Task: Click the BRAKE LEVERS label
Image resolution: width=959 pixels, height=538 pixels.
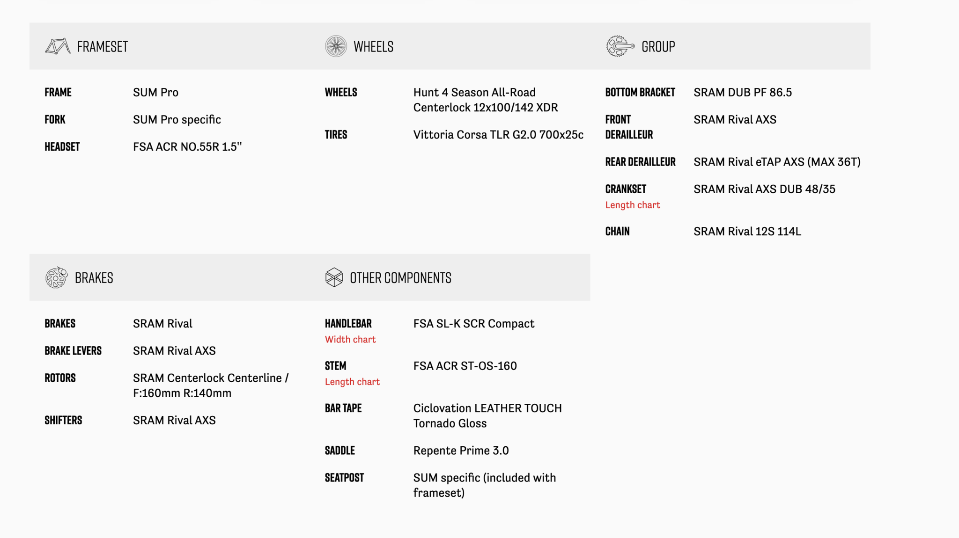Action: click(x=73, y=350)
